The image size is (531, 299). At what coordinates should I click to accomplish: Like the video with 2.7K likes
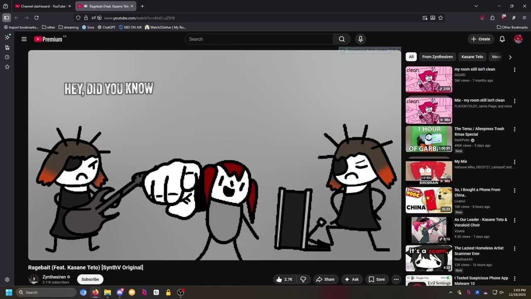[x=284, y=279]
